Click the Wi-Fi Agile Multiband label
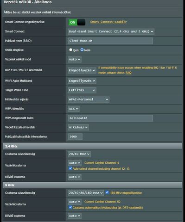185x222 pixels. pos(19,81)
